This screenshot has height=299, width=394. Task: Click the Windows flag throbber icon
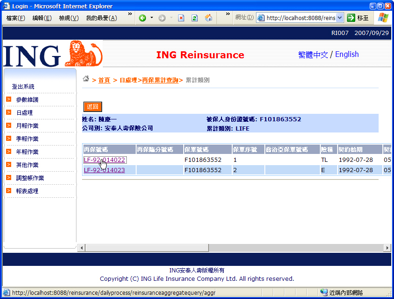[x=383, y=18]
